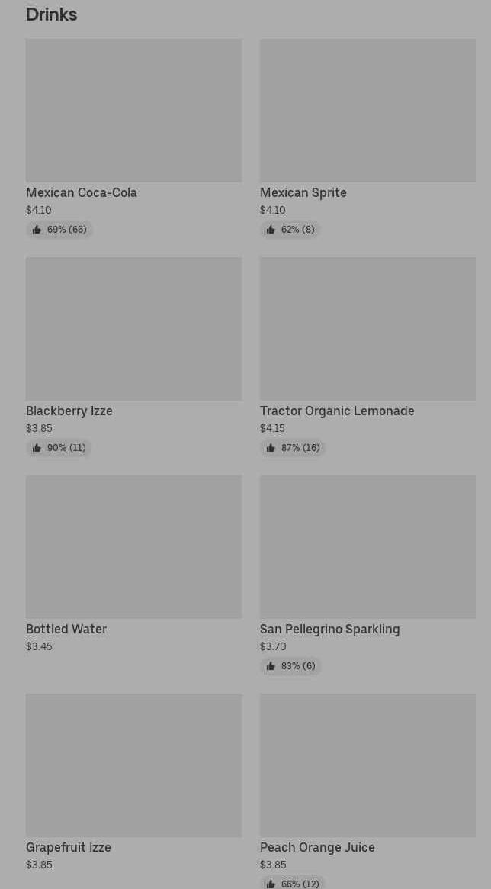Open the Bottled Water product image
The image size is (491, 889).
click(133, 547)
